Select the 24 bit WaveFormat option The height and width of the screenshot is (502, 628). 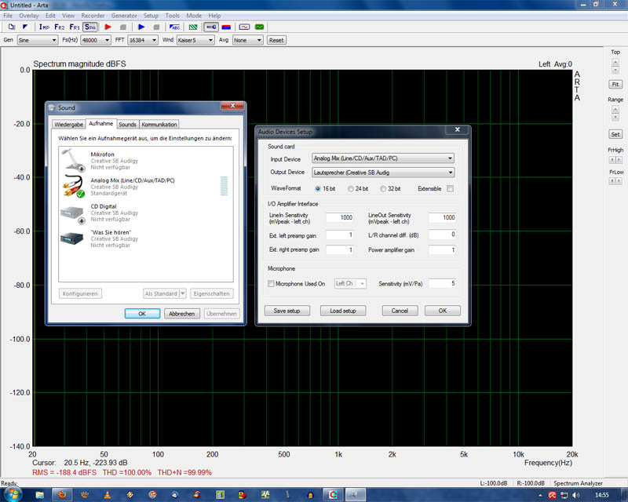pyautogui.click(x=352, y=188)
